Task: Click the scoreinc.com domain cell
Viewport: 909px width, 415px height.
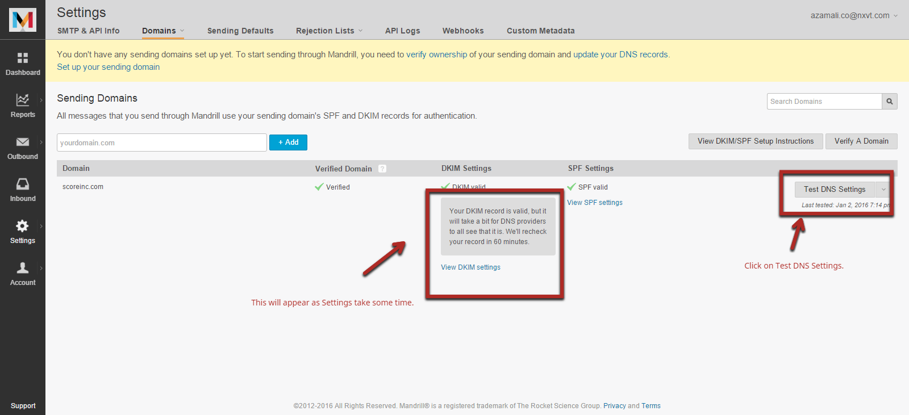Action: click(83, 187)
